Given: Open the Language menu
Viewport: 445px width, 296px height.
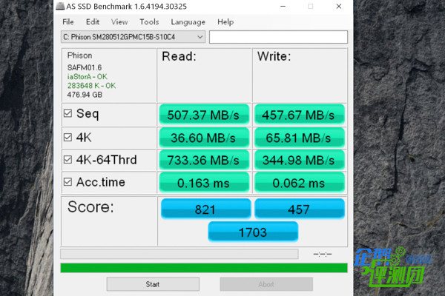Looking at the screenshot, I should click(188, 22).
